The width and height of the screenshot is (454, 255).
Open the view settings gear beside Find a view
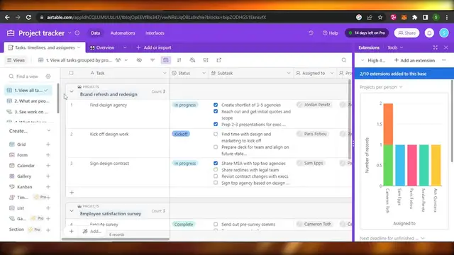point(48,76)
